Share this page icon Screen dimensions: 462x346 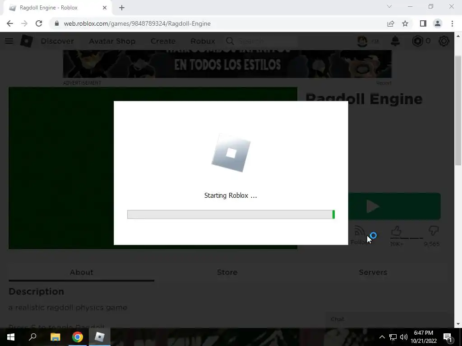pos(391,23)
